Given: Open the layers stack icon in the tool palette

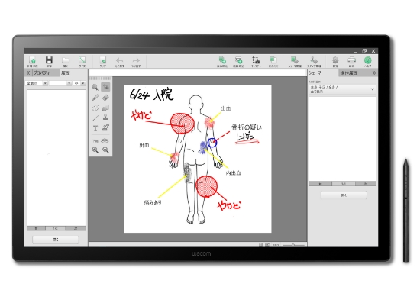Looking at the screenshot, I should coord(105,140).
